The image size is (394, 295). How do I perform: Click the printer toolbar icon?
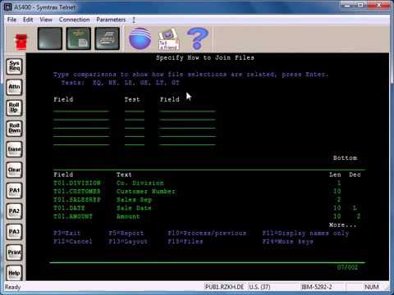click(x=108, y=39)
